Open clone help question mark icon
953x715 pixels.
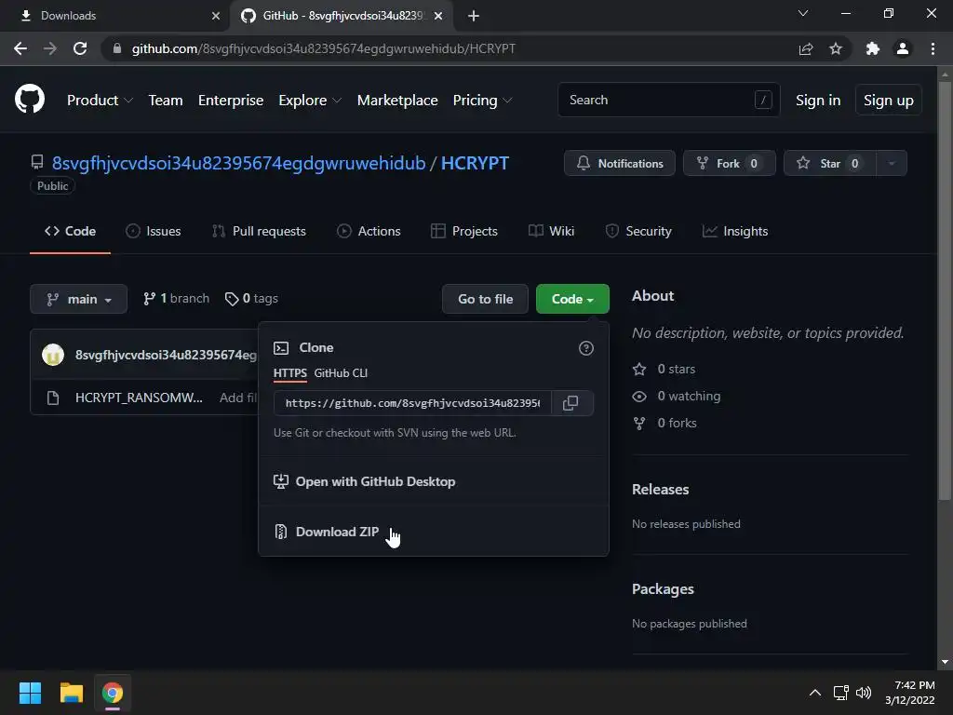coord(586,348)
